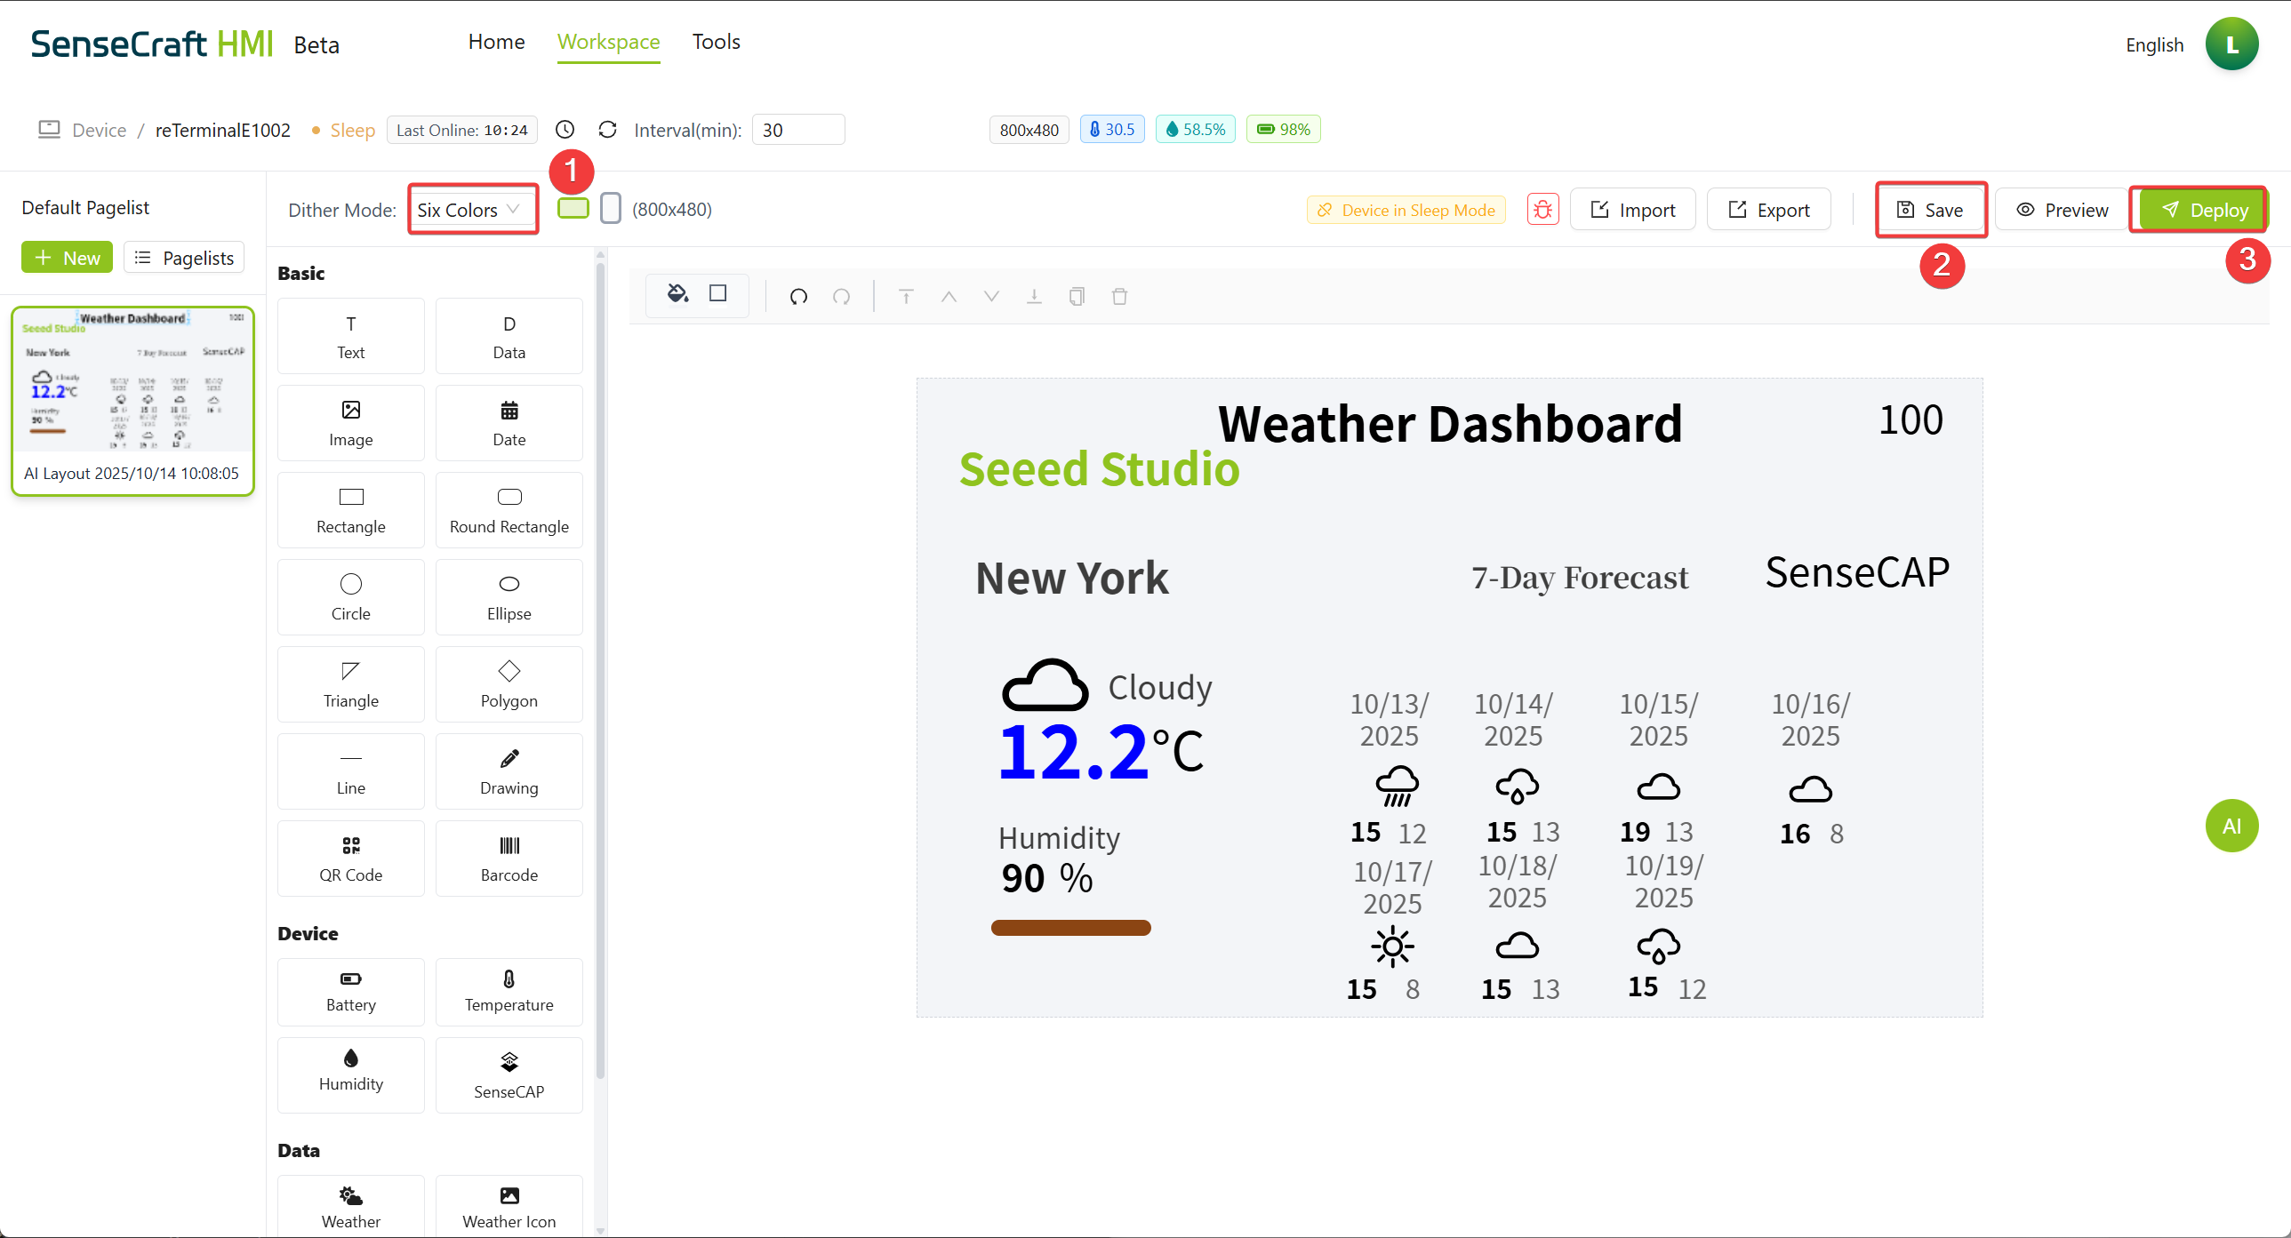Add a QR Code element

[350, 858]
